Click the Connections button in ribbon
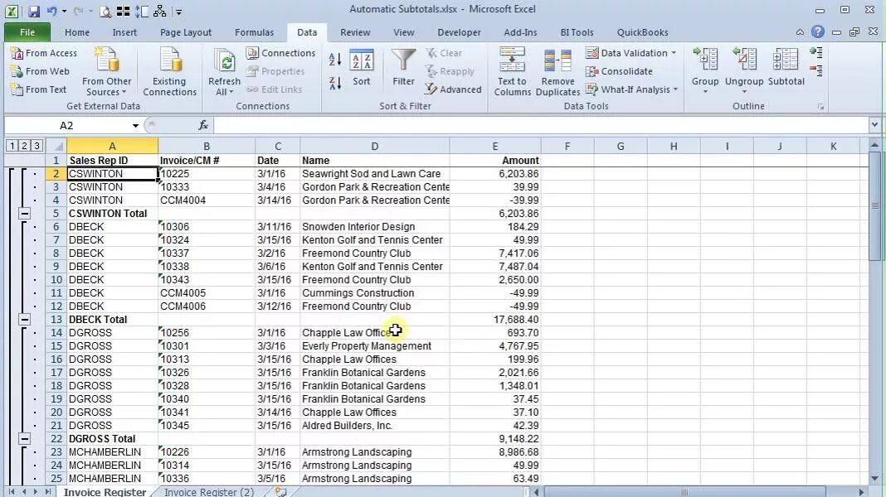 pos(281,53)
